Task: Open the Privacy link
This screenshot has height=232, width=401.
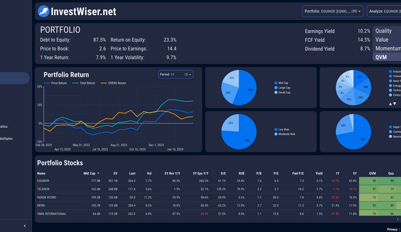Action: pyautogui.click(x=392, y=229)
